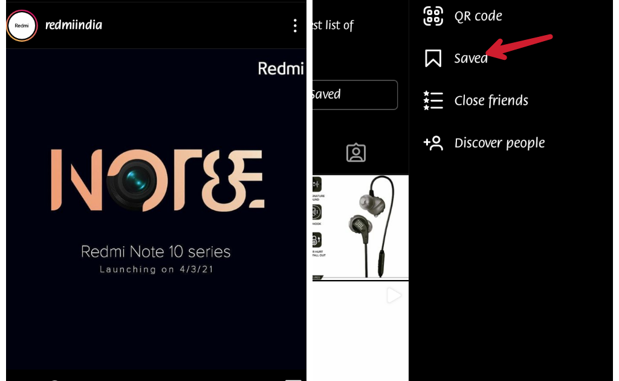Screen dimensions: 619x381
Task: Open the three-dot post options menu
Action: [x=295, y=25]
